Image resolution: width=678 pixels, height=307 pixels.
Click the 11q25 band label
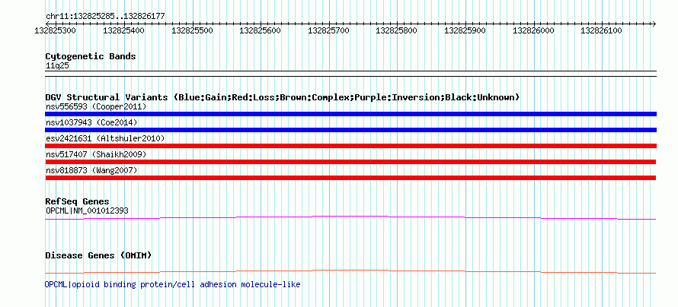pyautogui.click(x=57, y=66)
